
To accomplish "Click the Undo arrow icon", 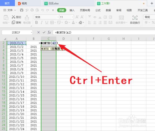I will [42, 10].
